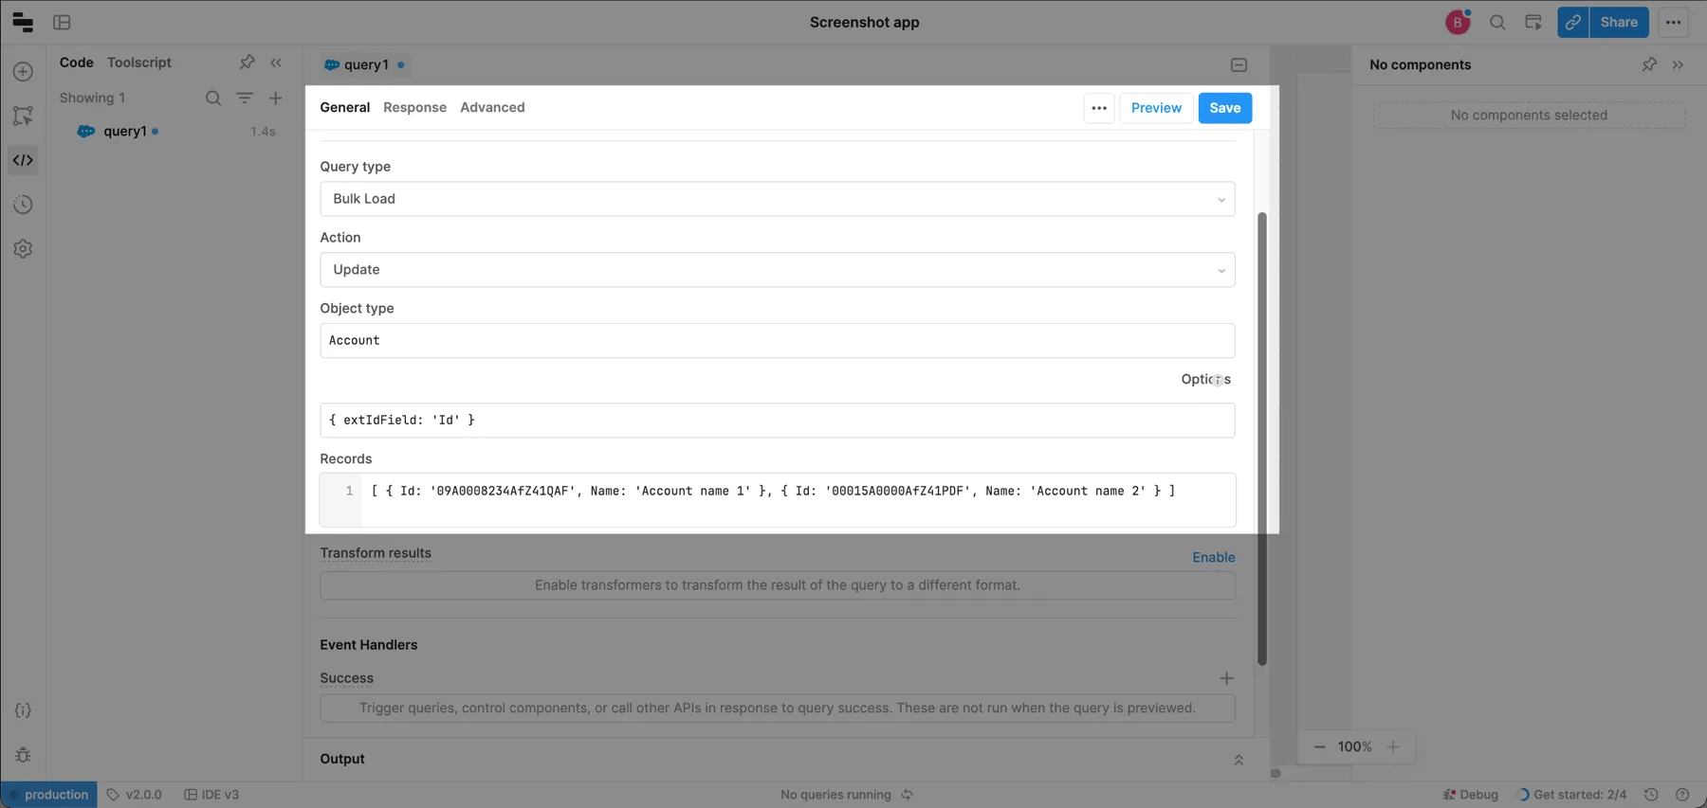The image size is (1707, 808).
Task: Zoom in the canvas with plus
Action: tap(1393, 746)
